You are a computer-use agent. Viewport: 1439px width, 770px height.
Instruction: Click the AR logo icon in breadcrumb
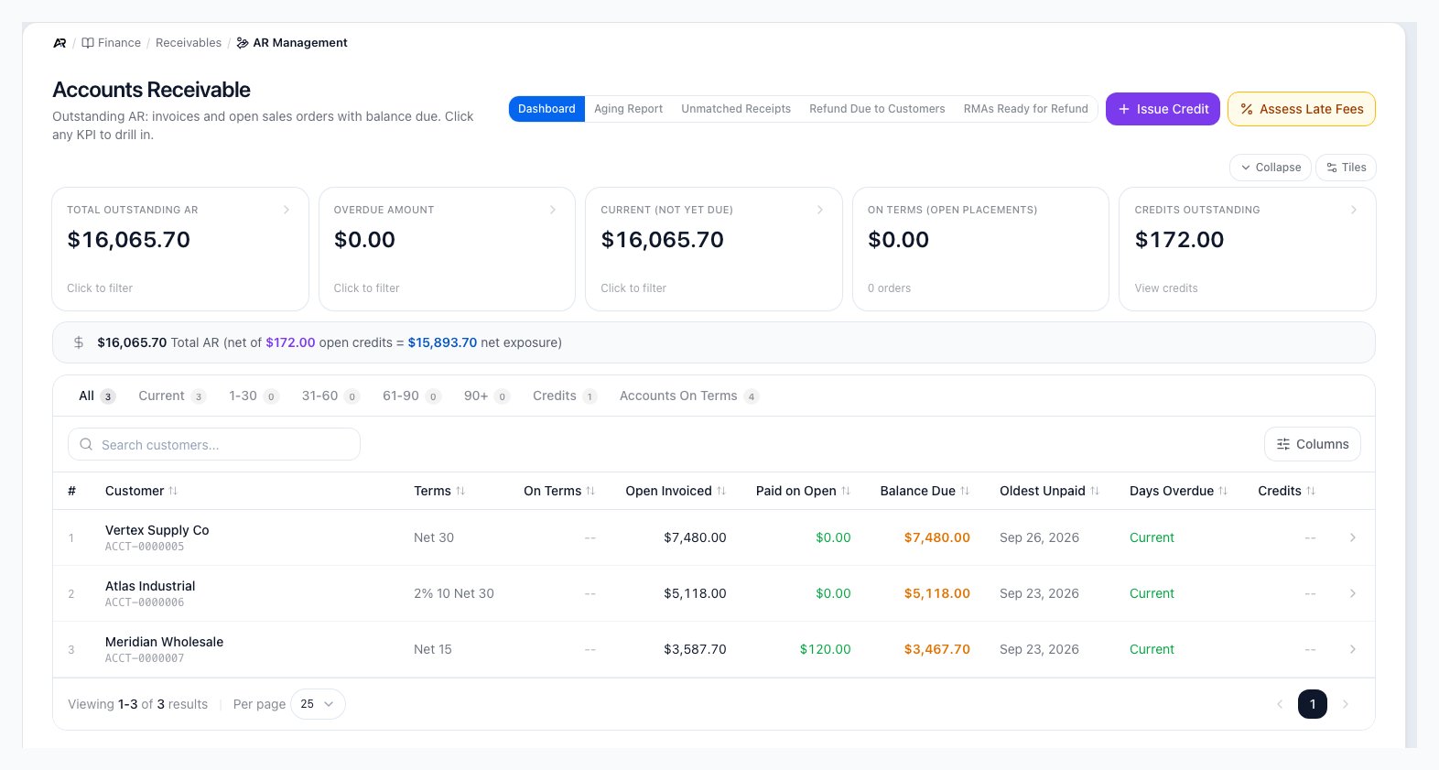pyautogui.click(x=60, y=43)
